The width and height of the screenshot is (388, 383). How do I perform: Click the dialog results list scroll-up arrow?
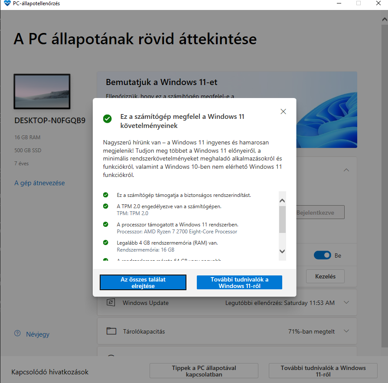[282, 200]
